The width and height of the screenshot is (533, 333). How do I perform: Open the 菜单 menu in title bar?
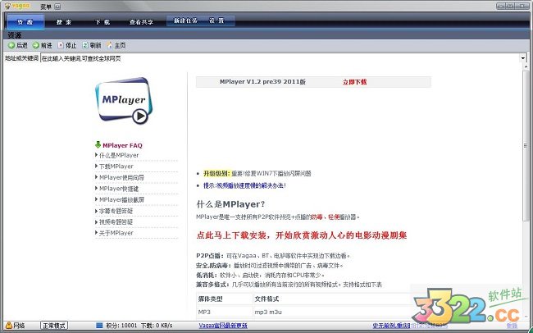(46, 7)
